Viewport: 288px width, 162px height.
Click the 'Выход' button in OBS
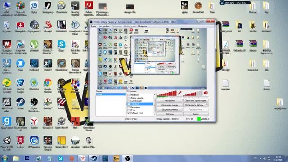(196, 114)
